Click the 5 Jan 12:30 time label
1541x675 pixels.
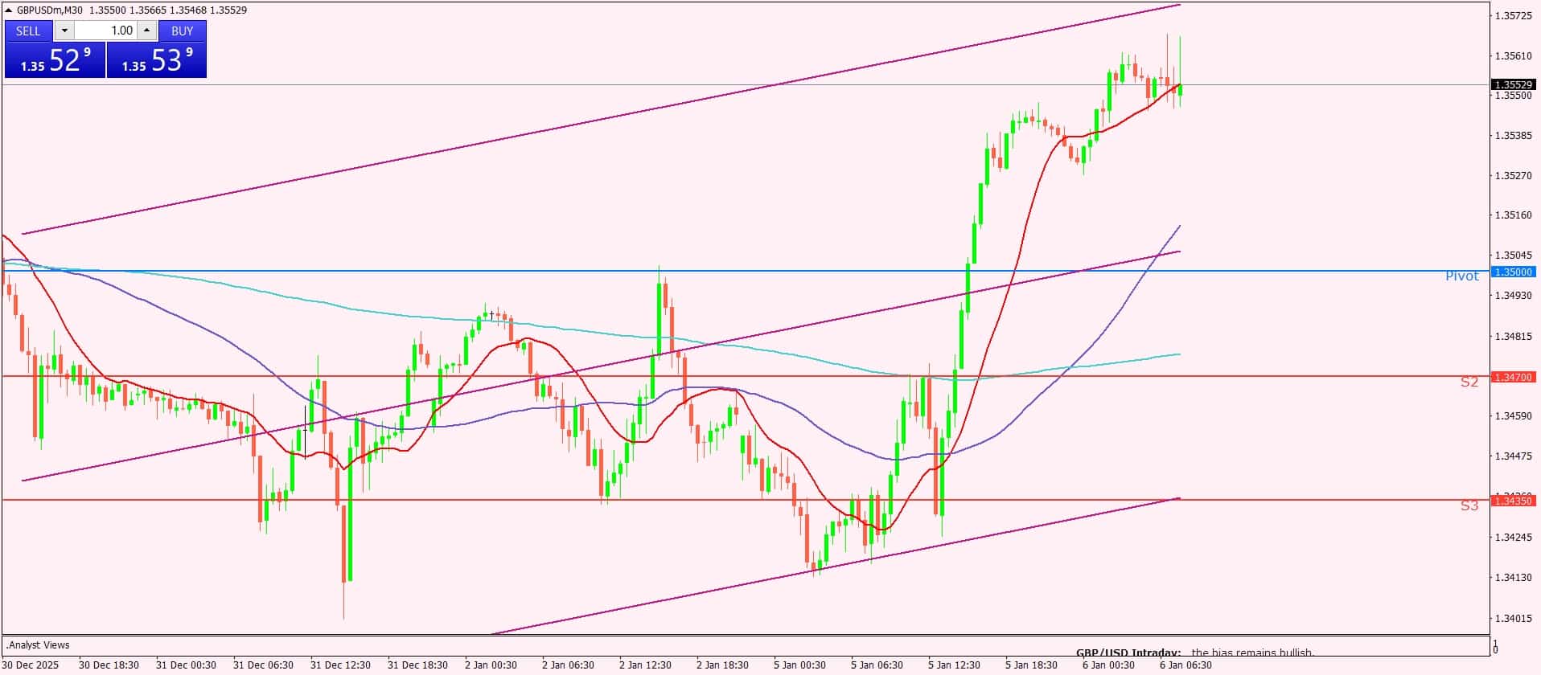pyautogui.click(x=954, y=665)
